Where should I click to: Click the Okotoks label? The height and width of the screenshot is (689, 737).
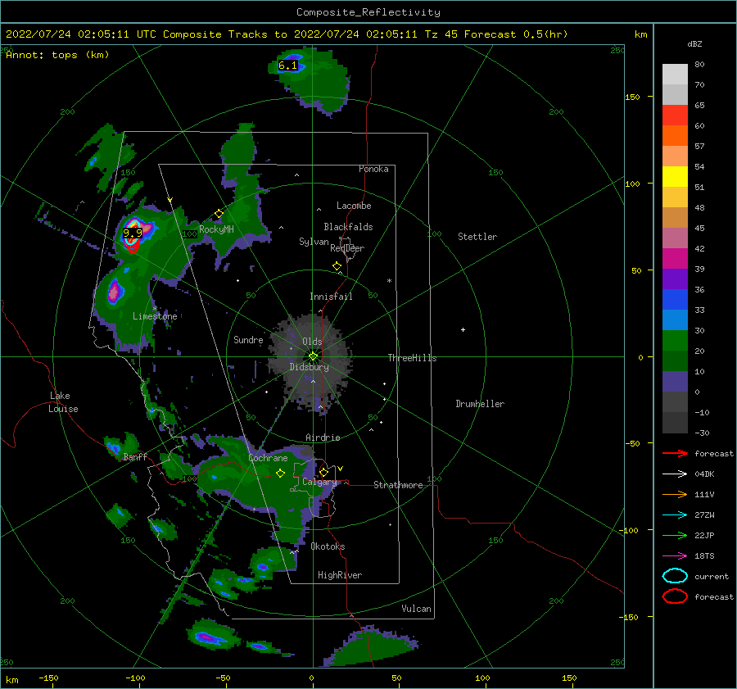(328, 546)
